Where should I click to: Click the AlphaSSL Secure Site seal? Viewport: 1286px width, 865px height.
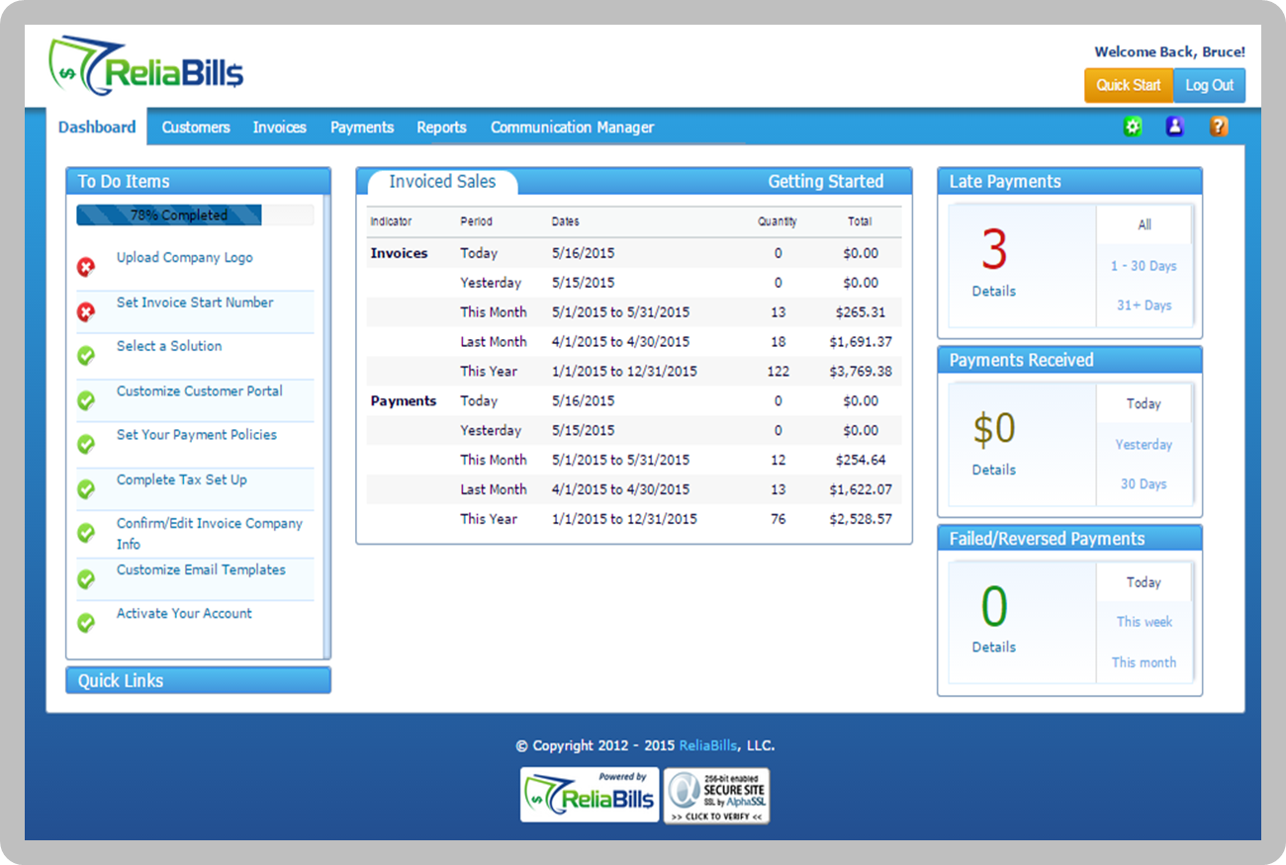pyautogui.click(x=716, y=796)
